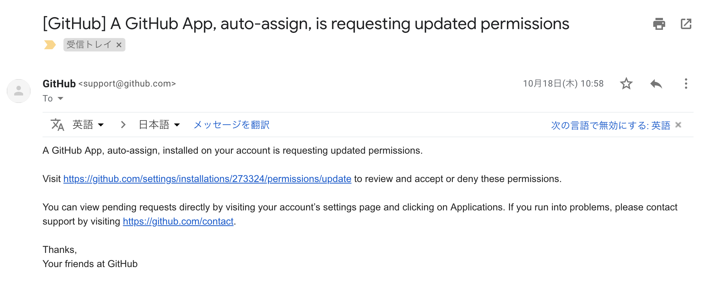Expand the To recipient details arrow

coord(60,98)
